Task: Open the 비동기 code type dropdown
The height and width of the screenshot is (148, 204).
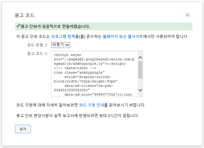Action: tap(61, 45)
